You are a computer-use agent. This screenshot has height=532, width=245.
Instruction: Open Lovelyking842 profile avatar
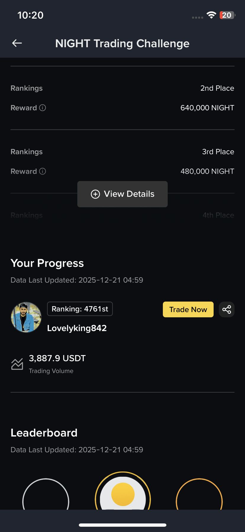pyautogui.click(x=26, y=317)
